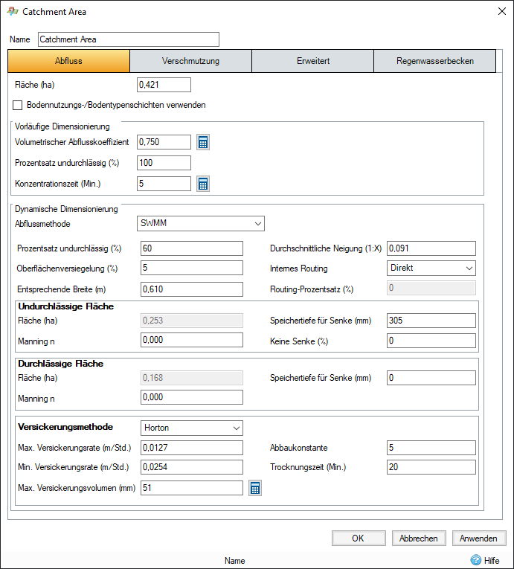Click Durchlässige Speichertiefe für Senke field showing 0
This screenshot has width=514, height=569.
coord(431,378)
